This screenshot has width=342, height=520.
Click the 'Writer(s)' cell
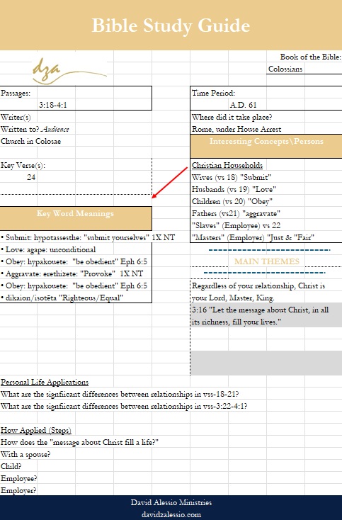tap(16, 117)
